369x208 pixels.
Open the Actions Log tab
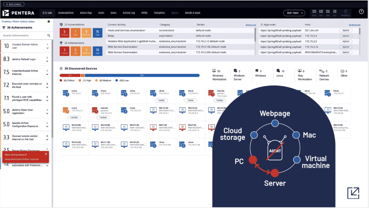point(129,13)
